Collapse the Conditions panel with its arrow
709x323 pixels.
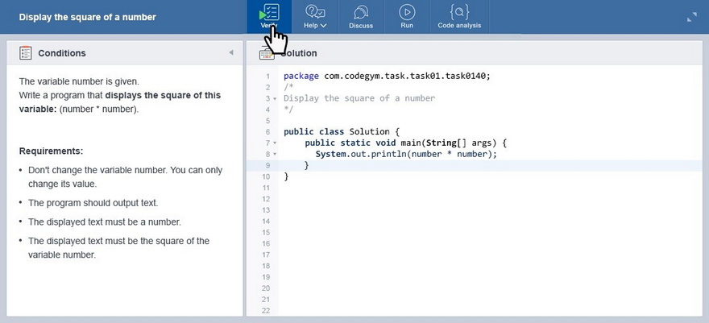click(x=231, y=53)
